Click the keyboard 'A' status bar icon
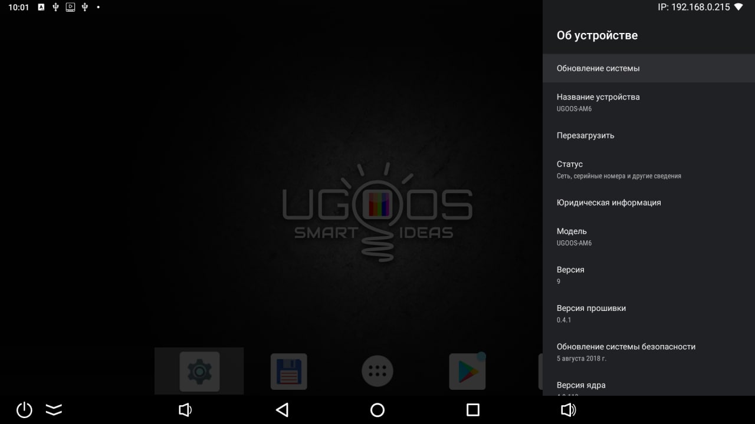This screenshot has height=424, width=755. 41,7
